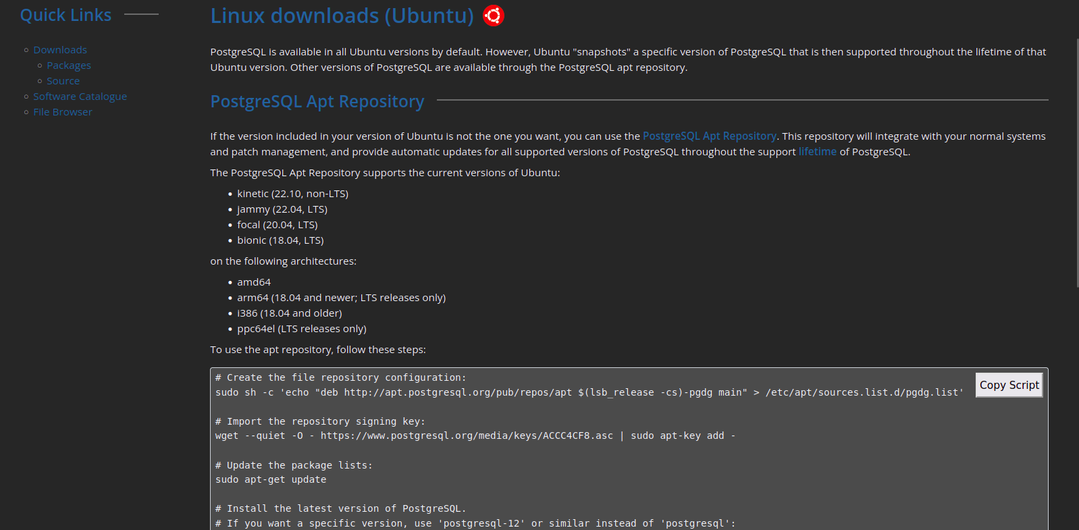Go to Software Catalogue link

pos(80,97)
